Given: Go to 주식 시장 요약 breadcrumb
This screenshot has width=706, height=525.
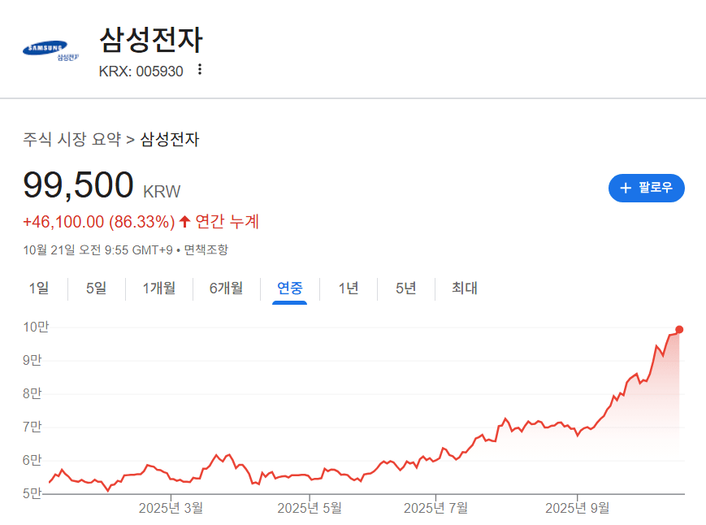Looking at the screenshot, I should (72, 139).
